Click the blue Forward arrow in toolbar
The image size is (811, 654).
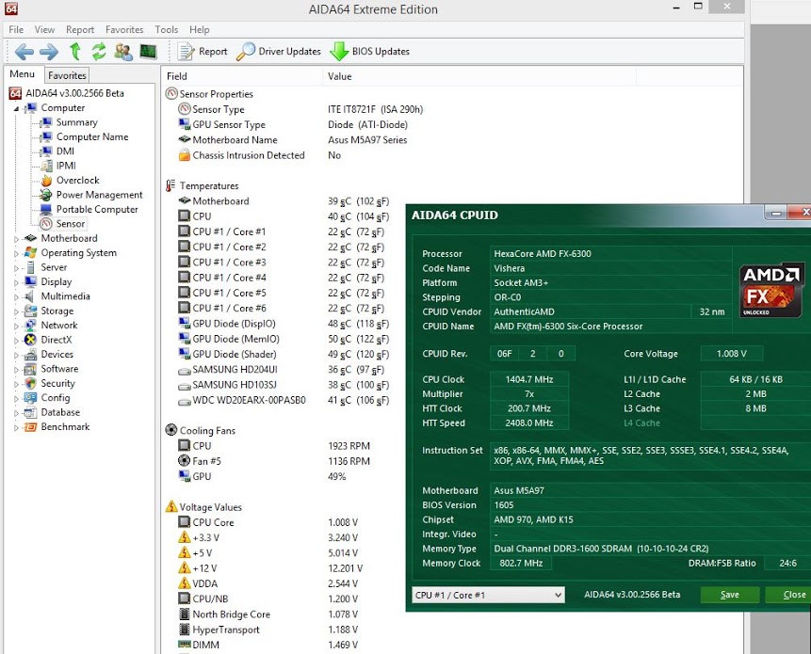coord(49,52)
